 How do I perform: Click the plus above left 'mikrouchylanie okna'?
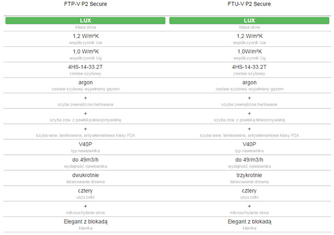[85, 206]
